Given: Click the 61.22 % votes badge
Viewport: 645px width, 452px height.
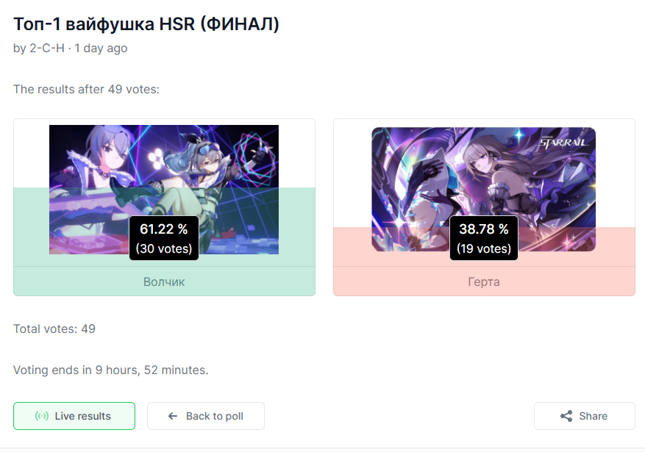Looking at the screenshot, I should tap(164, 238).
